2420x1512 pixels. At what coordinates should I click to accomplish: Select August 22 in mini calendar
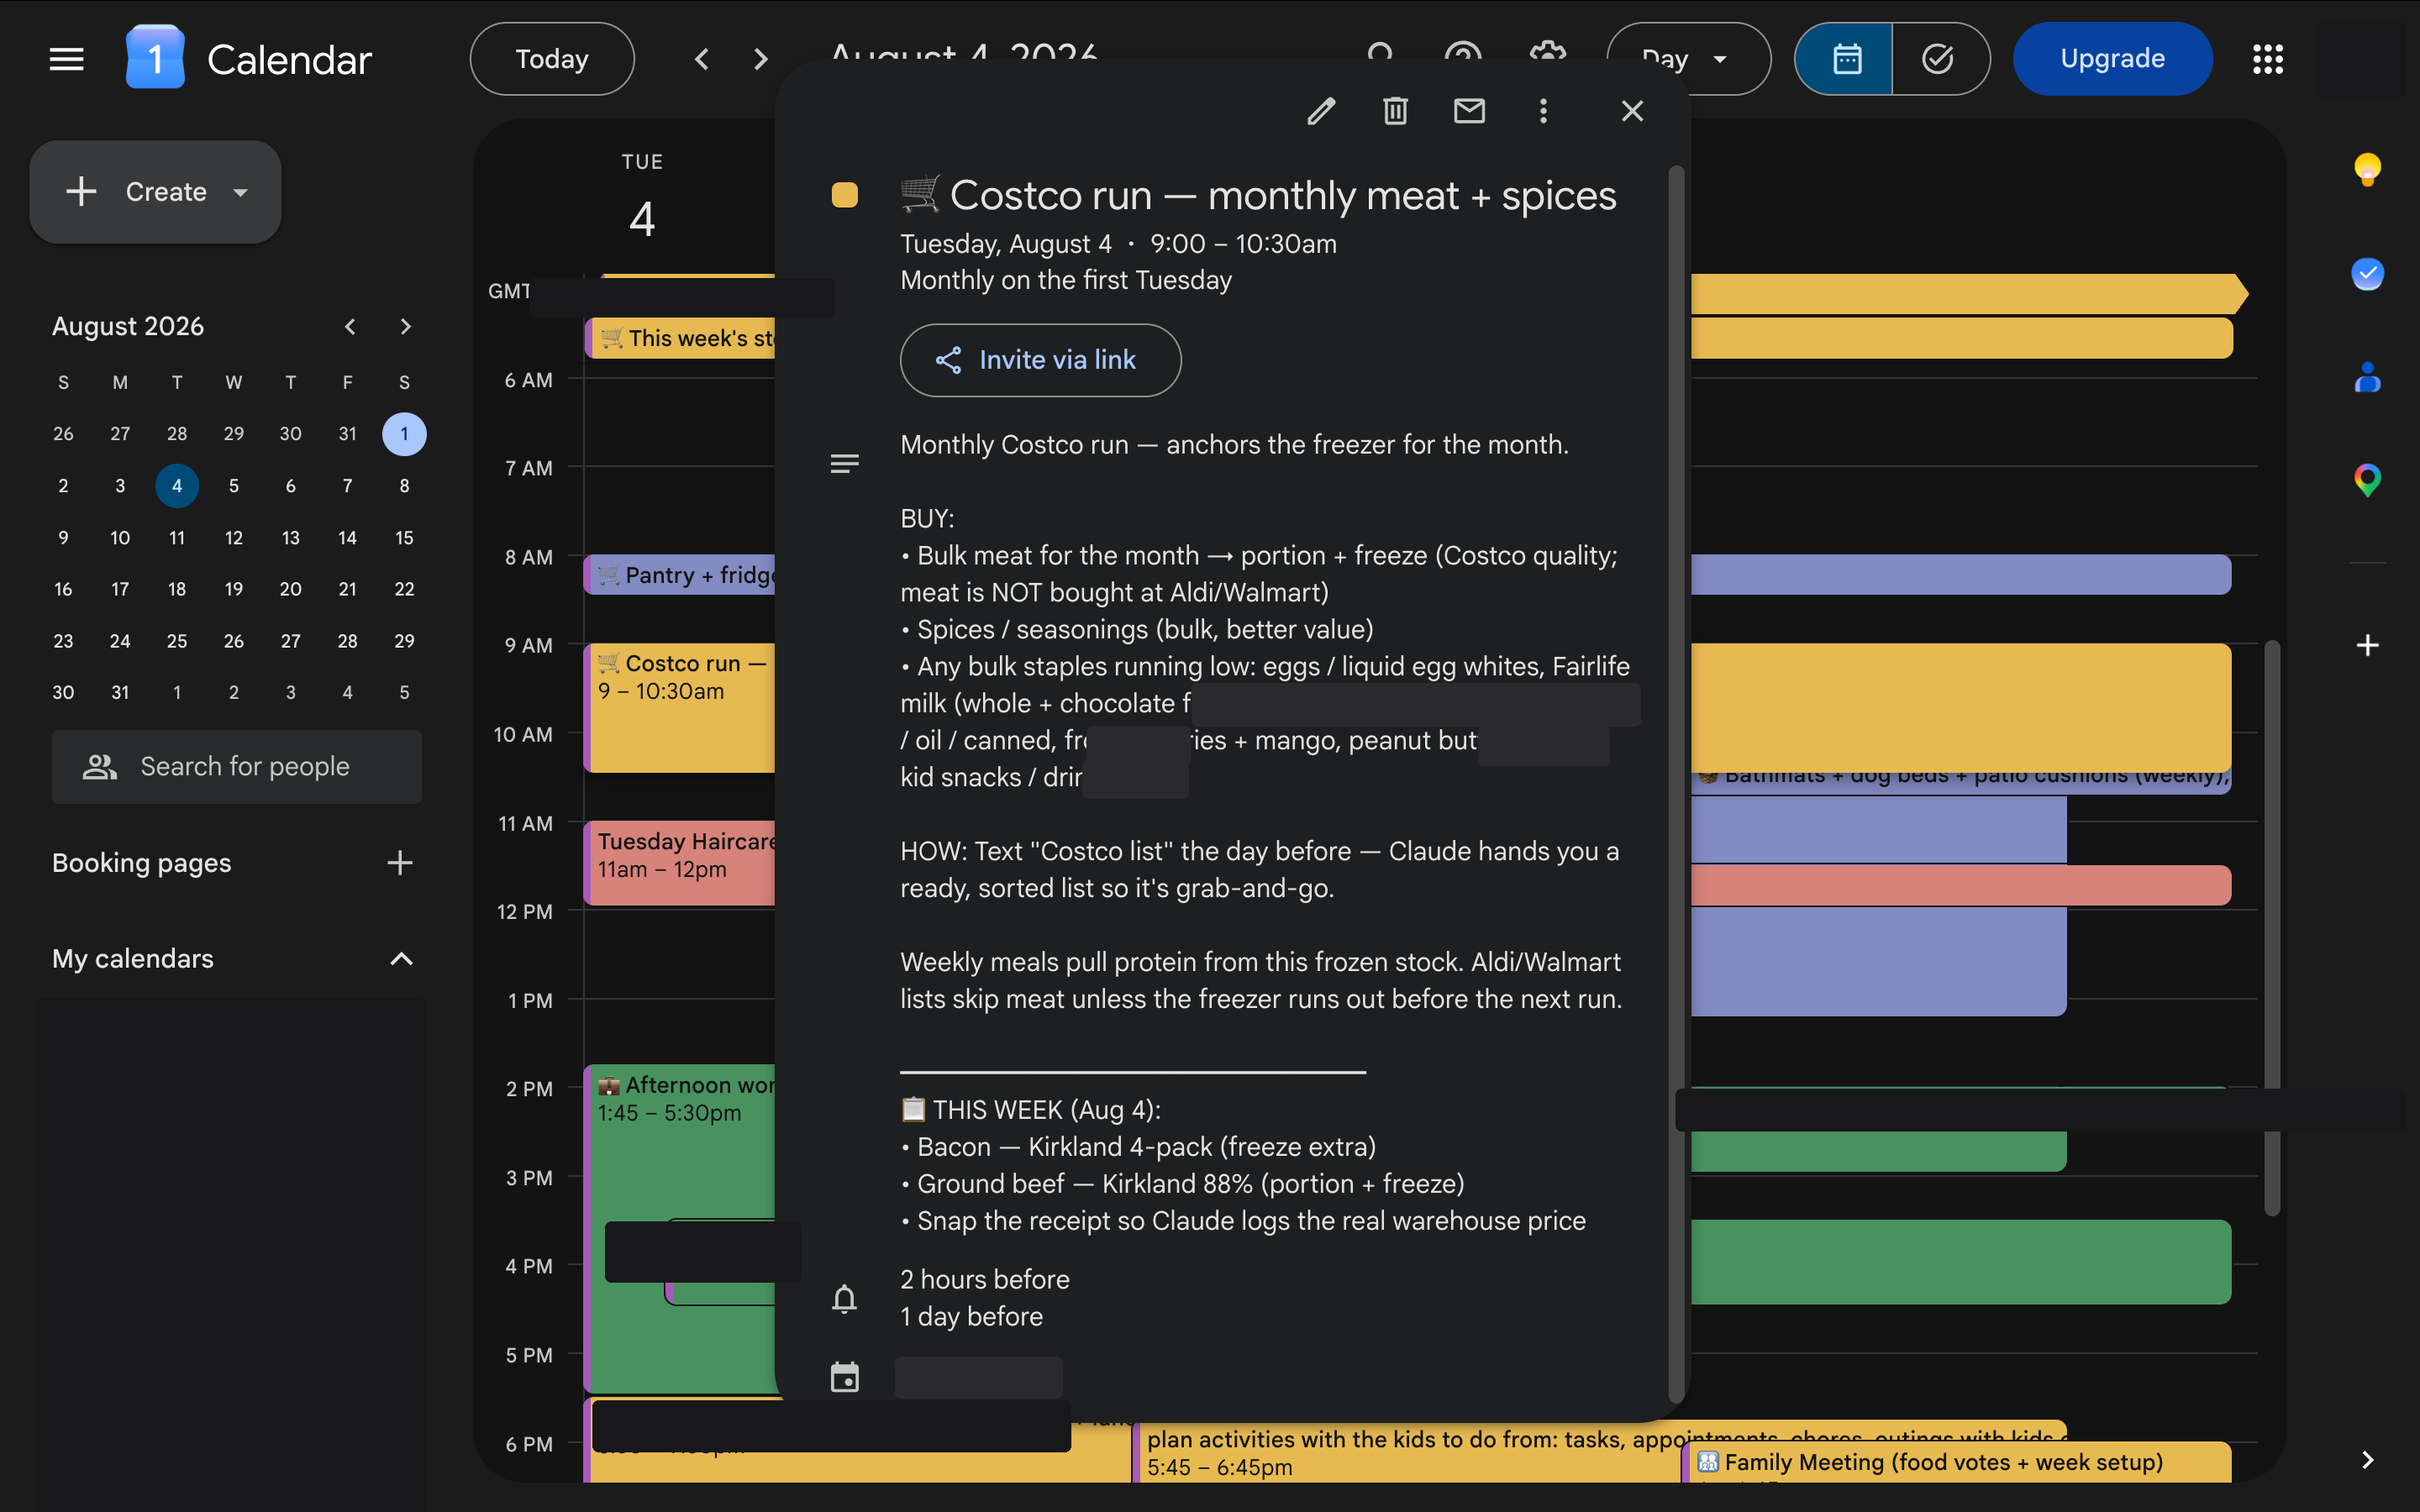404,589
